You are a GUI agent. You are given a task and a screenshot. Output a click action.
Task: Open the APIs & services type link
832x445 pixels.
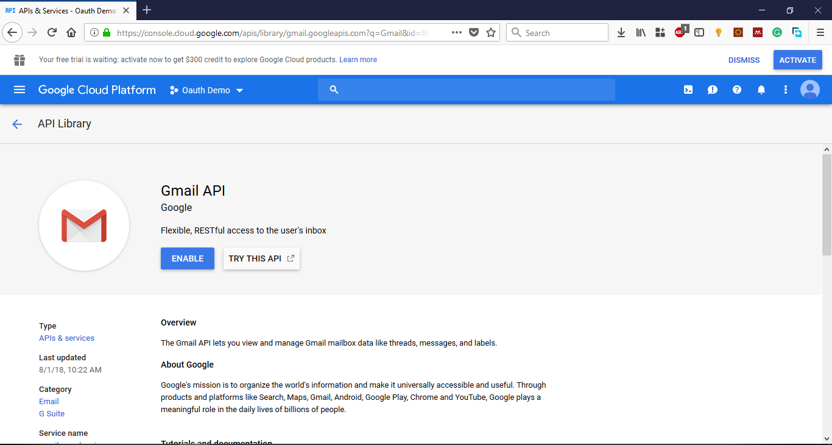tap(66, 338)
